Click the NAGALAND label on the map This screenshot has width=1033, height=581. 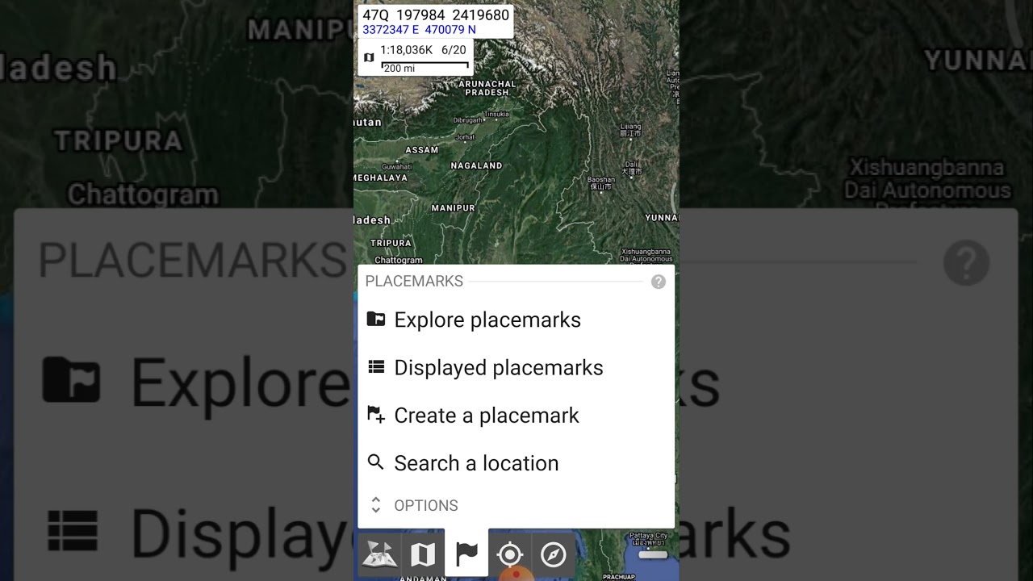point(476,165)
